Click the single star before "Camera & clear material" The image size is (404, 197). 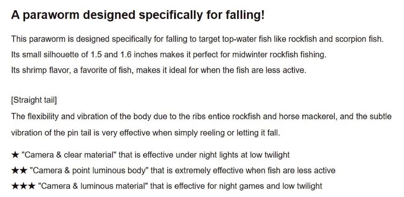click(15, 155)
